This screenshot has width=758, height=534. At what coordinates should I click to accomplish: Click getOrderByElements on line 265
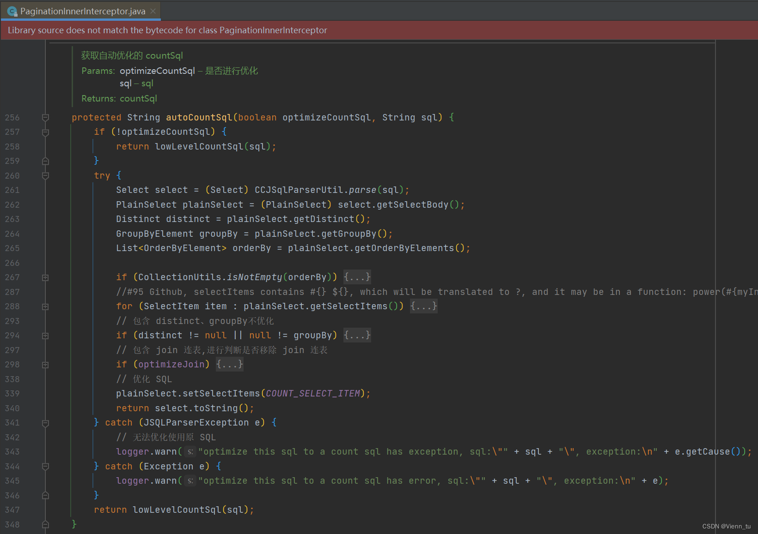[404, 248]
